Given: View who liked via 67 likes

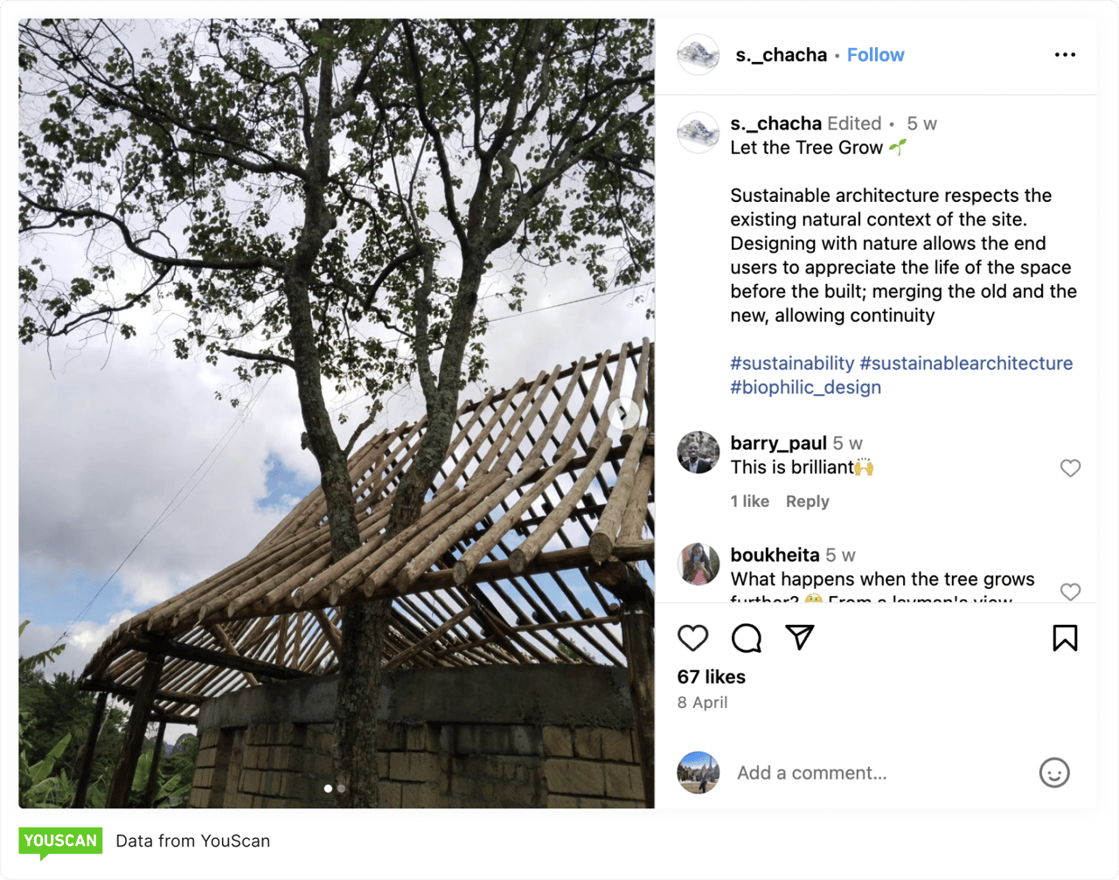Looking at the screenshot, I should (x=711, y=676).
